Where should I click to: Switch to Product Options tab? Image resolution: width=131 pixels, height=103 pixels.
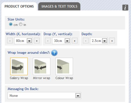[x=19, y=6]
